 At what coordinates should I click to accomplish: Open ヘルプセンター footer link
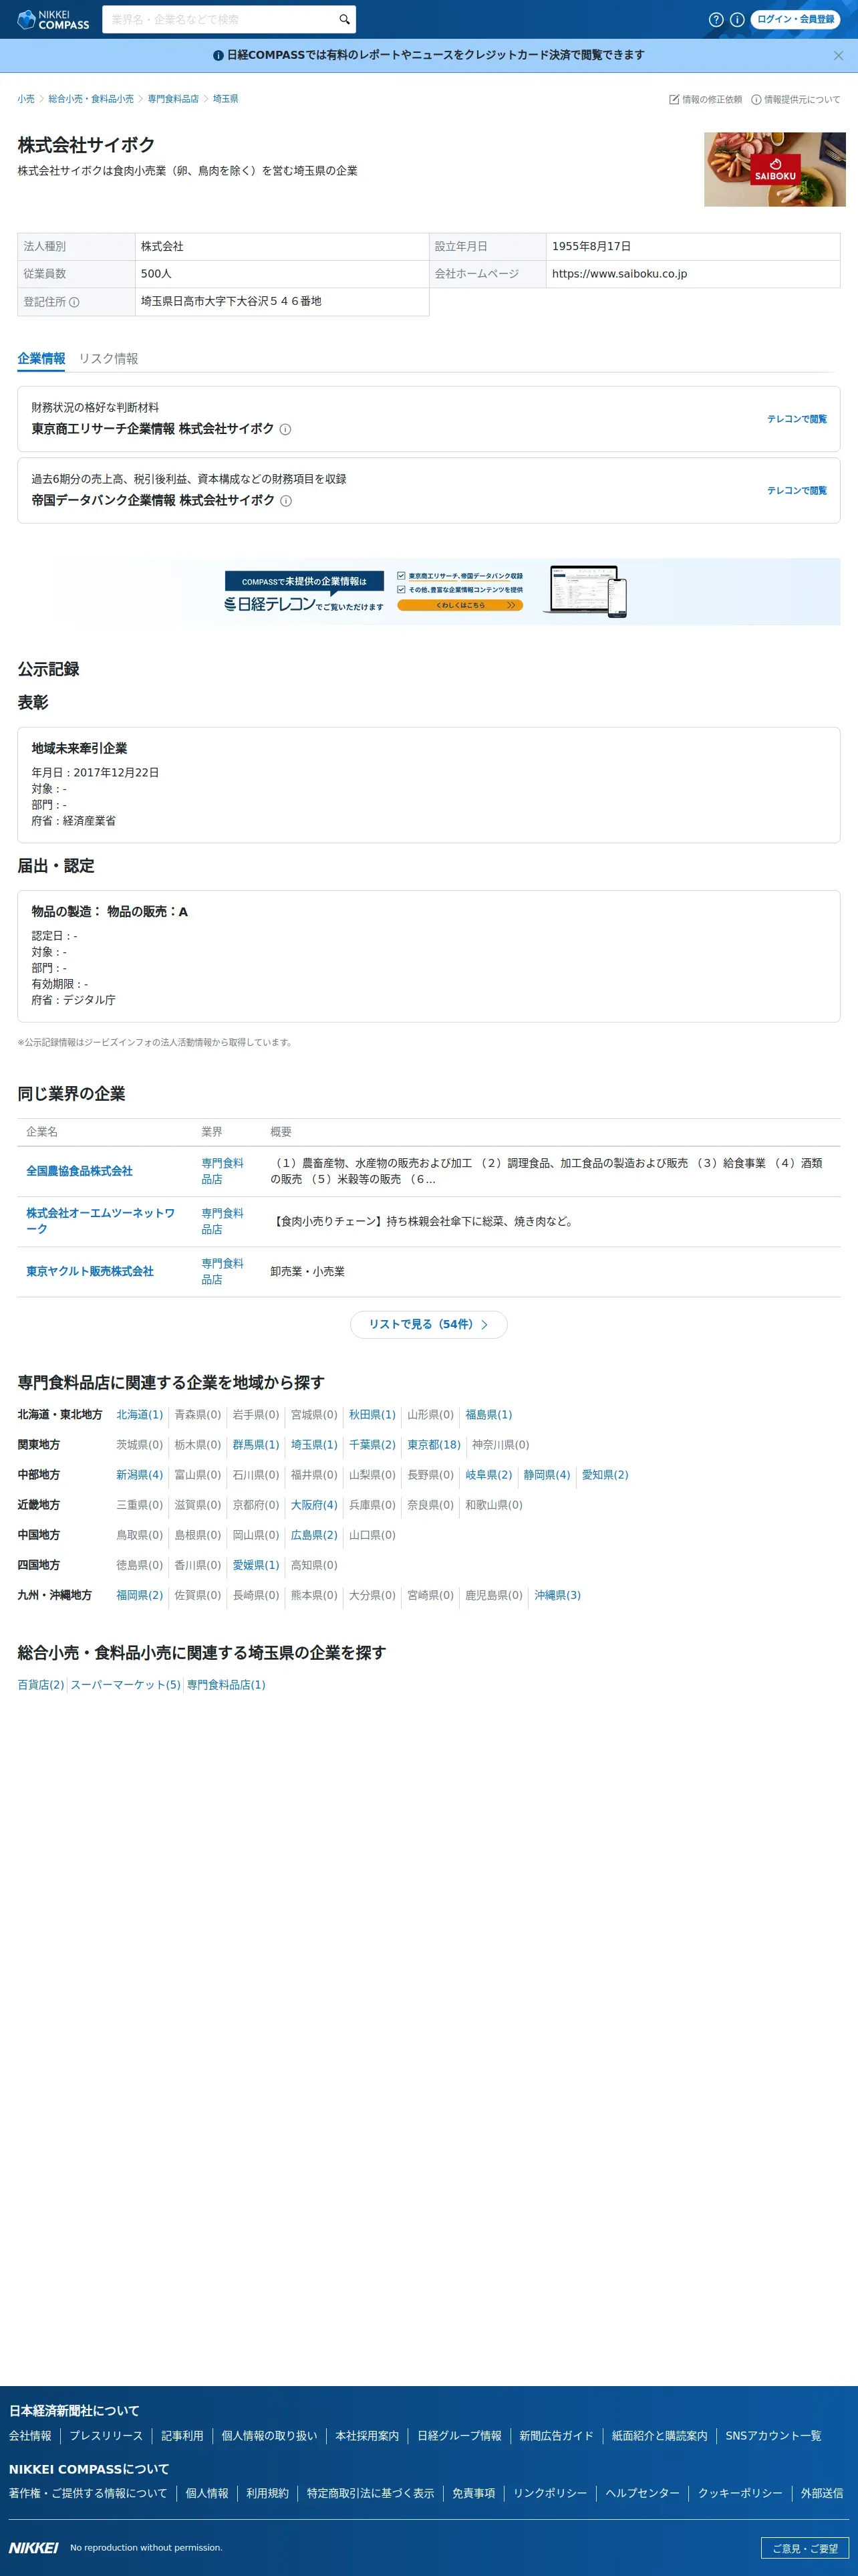click(x=642, y=2493)
